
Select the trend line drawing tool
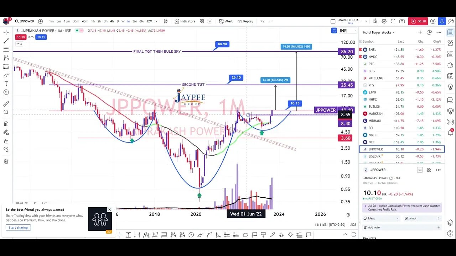tap(6, 41)
